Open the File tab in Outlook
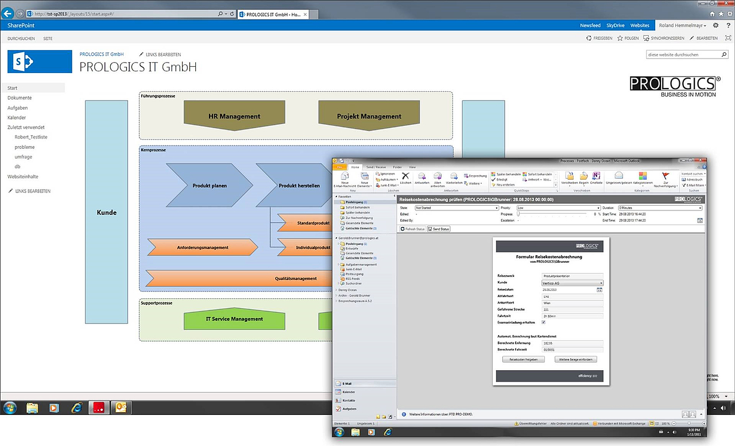 (340, 167)
